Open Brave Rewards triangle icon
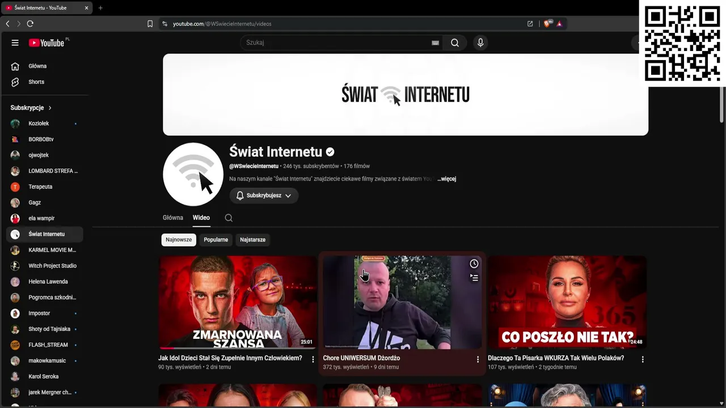The height and width of the screenshot is (408, 726). click(559, 24)
